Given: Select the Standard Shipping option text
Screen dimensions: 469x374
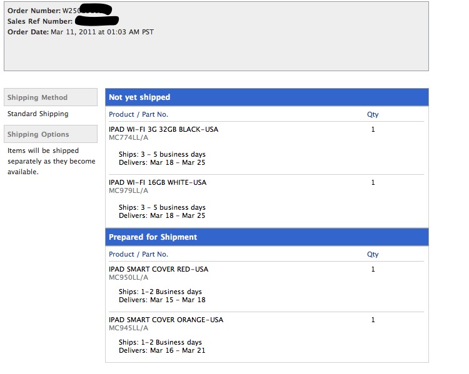Looking at the screenshot, I should point(38,114).
